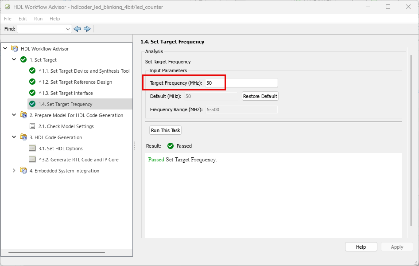
Task: Click the folder icon for Prepare Model step
Action: tap(23, 115)
